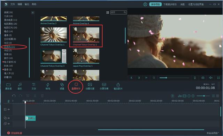Image resolution: width=223 pixels, height=136 pixels.
Task: Play the preview video
Action: (146, 78)
